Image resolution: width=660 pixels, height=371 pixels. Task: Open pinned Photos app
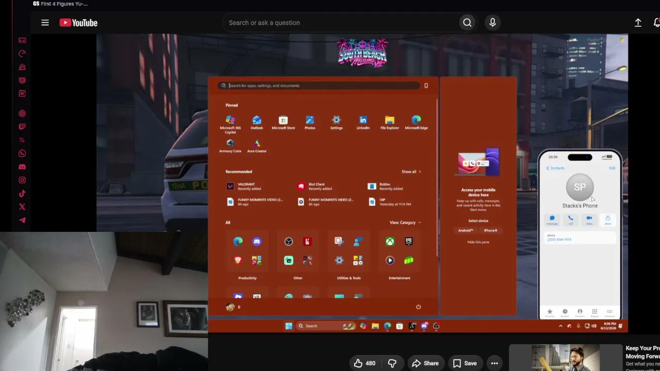[x=310, y=123]
